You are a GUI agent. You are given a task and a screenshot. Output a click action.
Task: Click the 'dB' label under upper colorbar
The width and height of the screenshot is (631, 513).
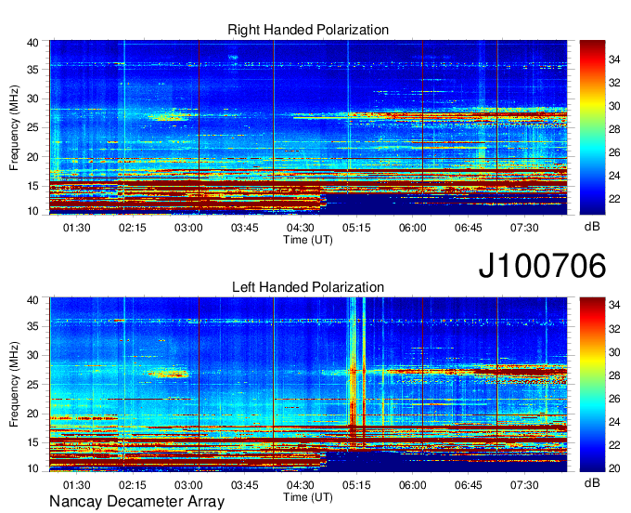coord(592,227)
